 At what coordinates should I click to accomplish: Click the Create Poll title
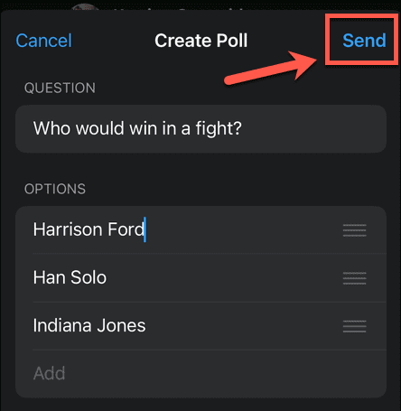[201, 41]
